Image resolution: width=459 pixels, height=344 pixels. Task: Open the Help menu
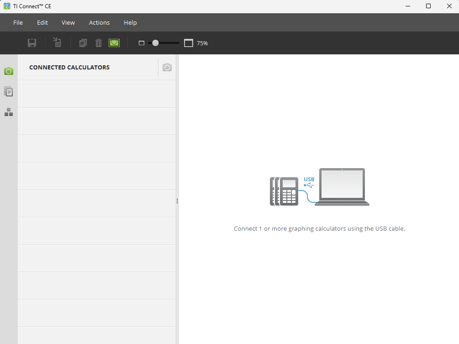point(130,22)
